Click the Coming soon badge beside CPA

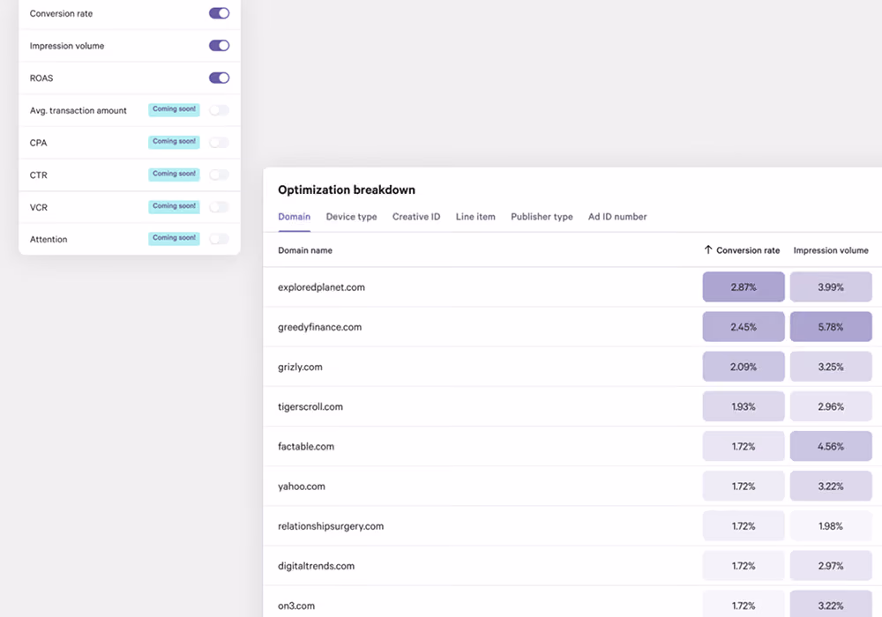pos(174,142)
